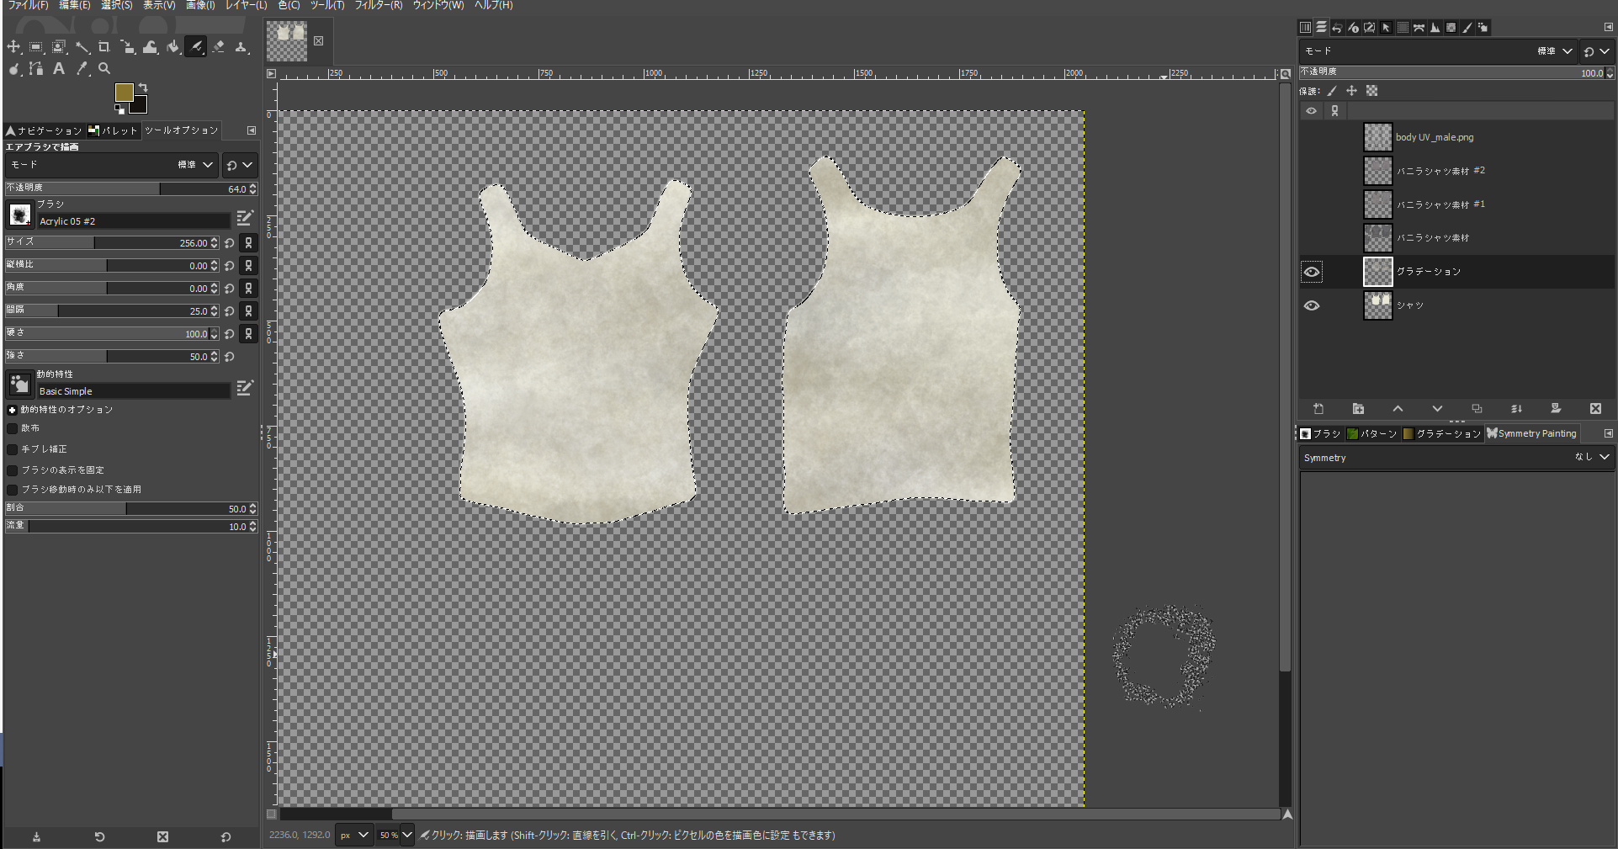Open the レイヤー(L) menu
This screenshot has height=849, width=1618.
pos(246,5)
